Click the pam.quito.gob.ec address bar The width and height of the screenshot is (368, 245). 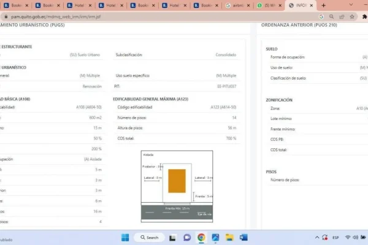pos(92,17)
